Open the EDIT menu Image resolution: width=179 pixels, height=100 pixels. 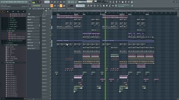(x=4, y=2)
